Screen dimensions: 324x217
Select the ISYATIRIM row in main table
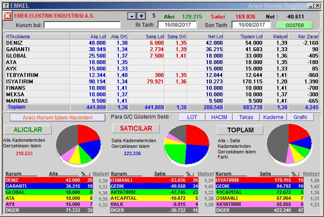162,82
